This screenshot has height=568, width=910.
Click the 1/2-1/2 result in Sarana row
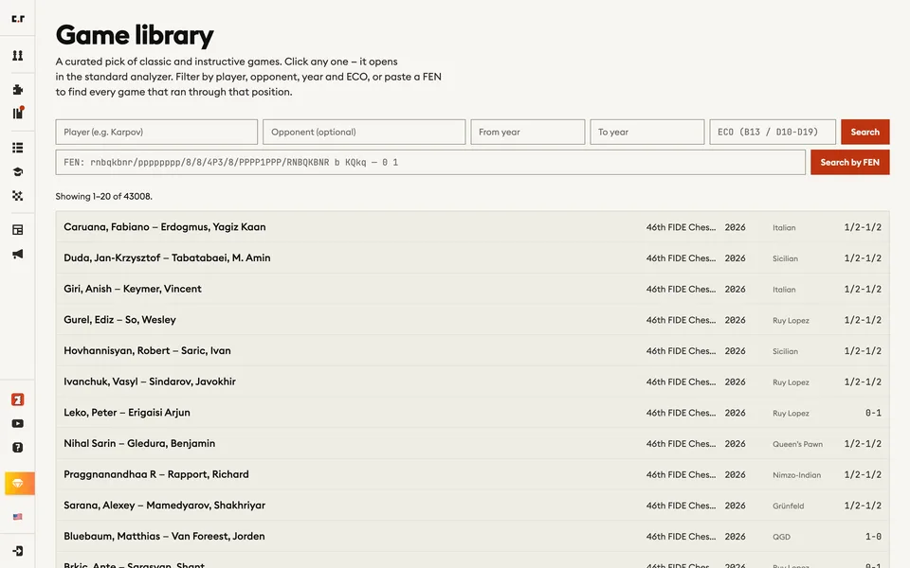pyautogui.click(x=863, y=506)
